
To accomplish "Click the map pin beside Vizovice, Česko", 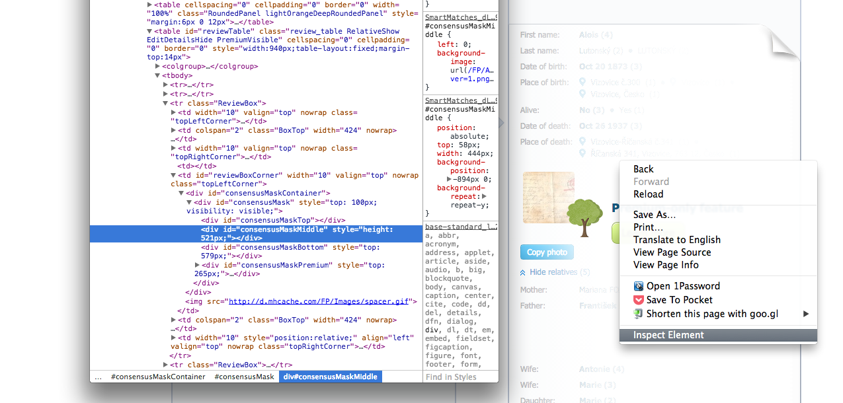I will pos(583,94).
